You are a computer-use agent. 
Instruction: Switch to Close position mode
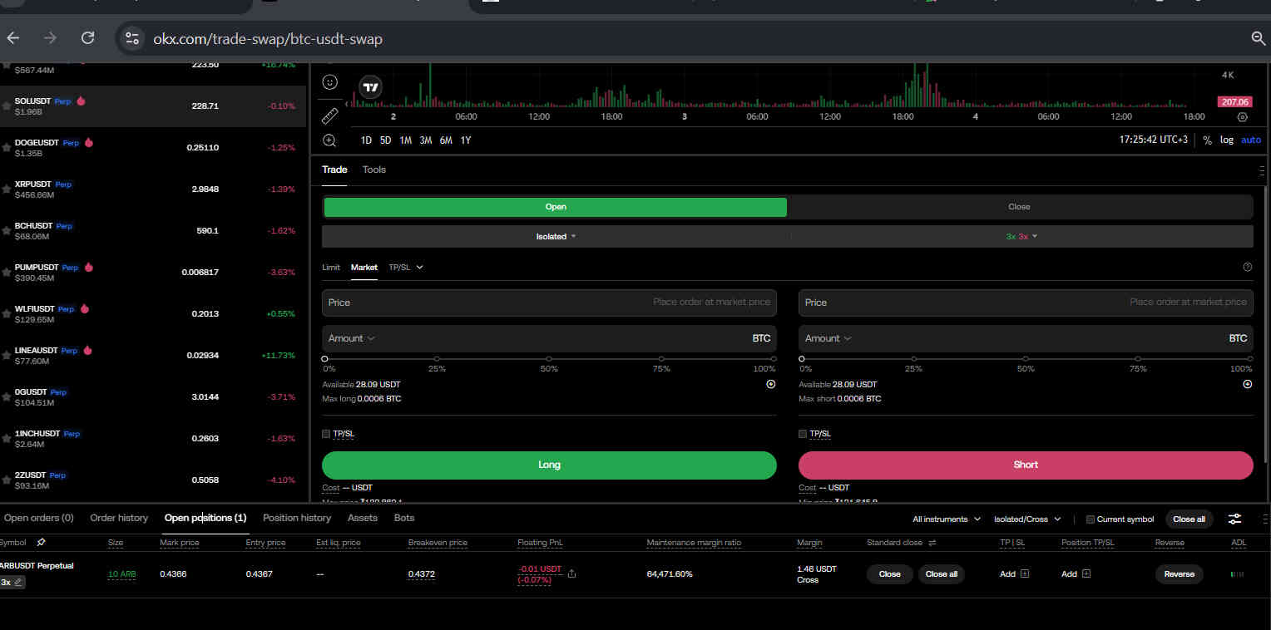[x=1019, y=207]
